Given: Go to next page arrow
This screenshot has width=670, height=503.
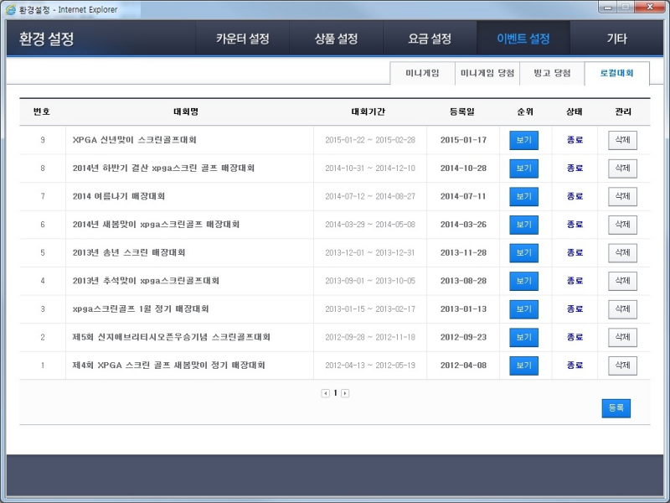Looking at the screenshot, I should click(x=345, y=393).
